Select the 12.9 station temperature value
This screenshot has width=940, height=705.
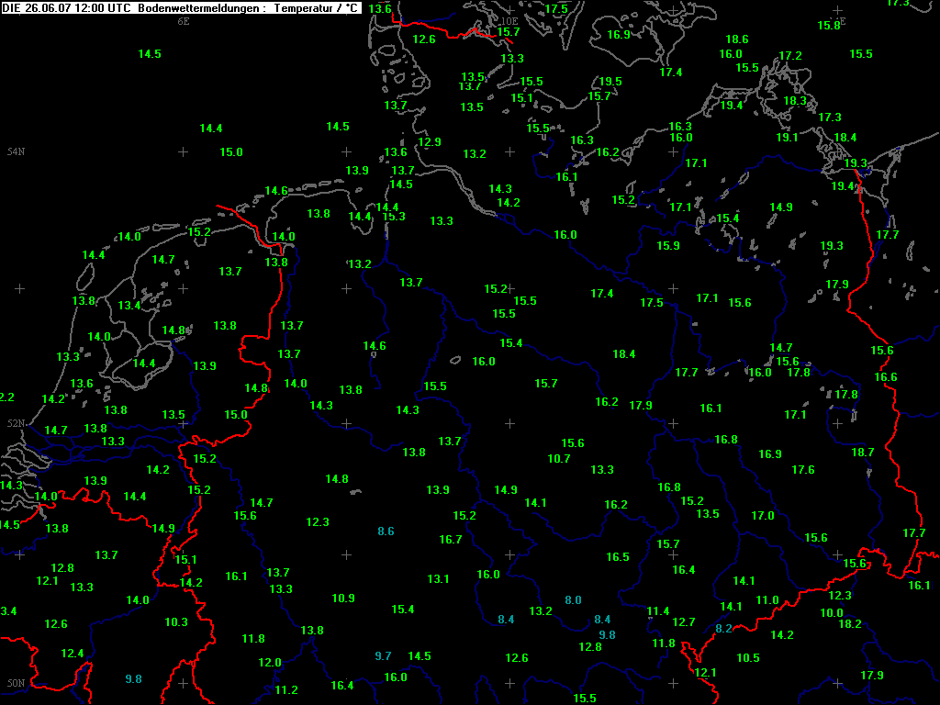point(430,142)
